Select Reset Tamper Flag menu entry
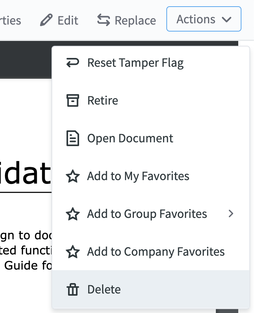Viewport: 254px width, 313px height. 151,63
